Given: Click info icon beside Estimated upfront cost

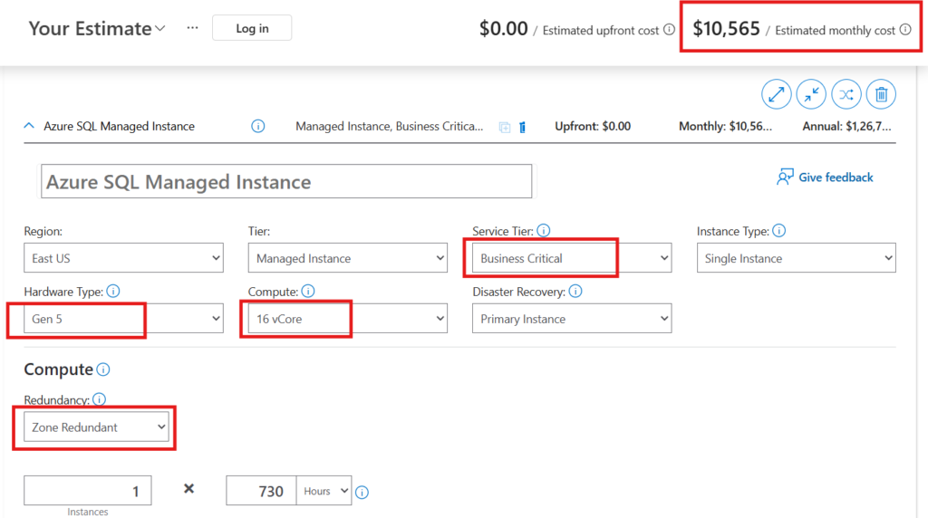Looking at the screenshot, I should (x=669, y=29).
